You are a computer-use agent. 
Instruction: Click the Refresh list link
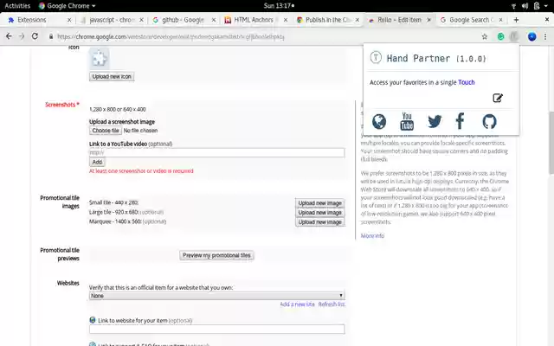click(x=332, y=304)
